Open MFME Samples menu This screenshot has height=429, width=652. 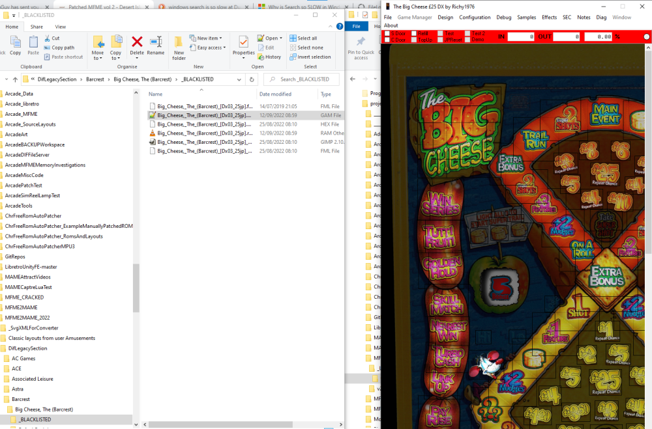point(526,18)
